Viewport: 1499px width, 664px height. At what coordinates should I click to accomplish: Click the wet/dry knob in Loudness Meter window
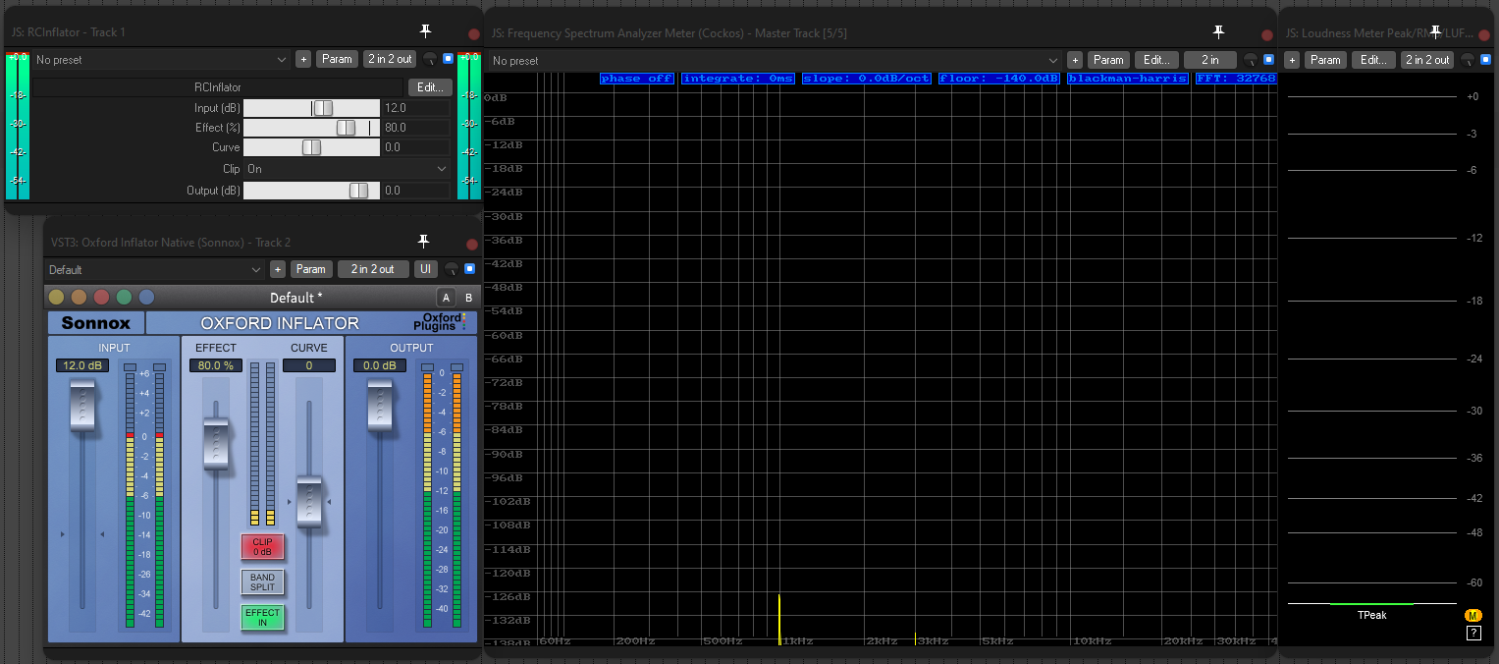[x=1467, y=60]
